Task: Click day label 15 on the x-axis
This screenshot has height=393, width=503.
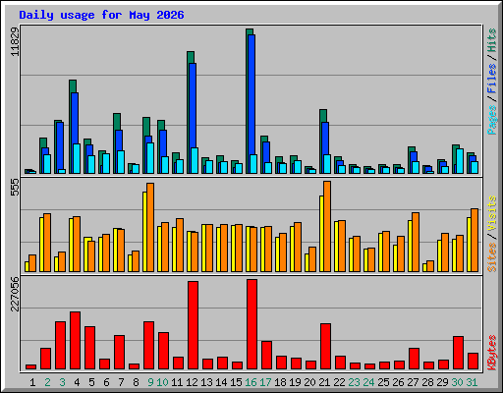Action: pyautogui.click(x=236, y=382)
